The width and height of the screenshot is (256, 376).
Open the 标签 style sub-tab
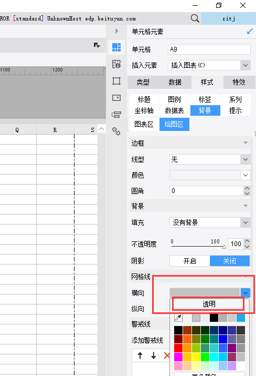(205, 99)
